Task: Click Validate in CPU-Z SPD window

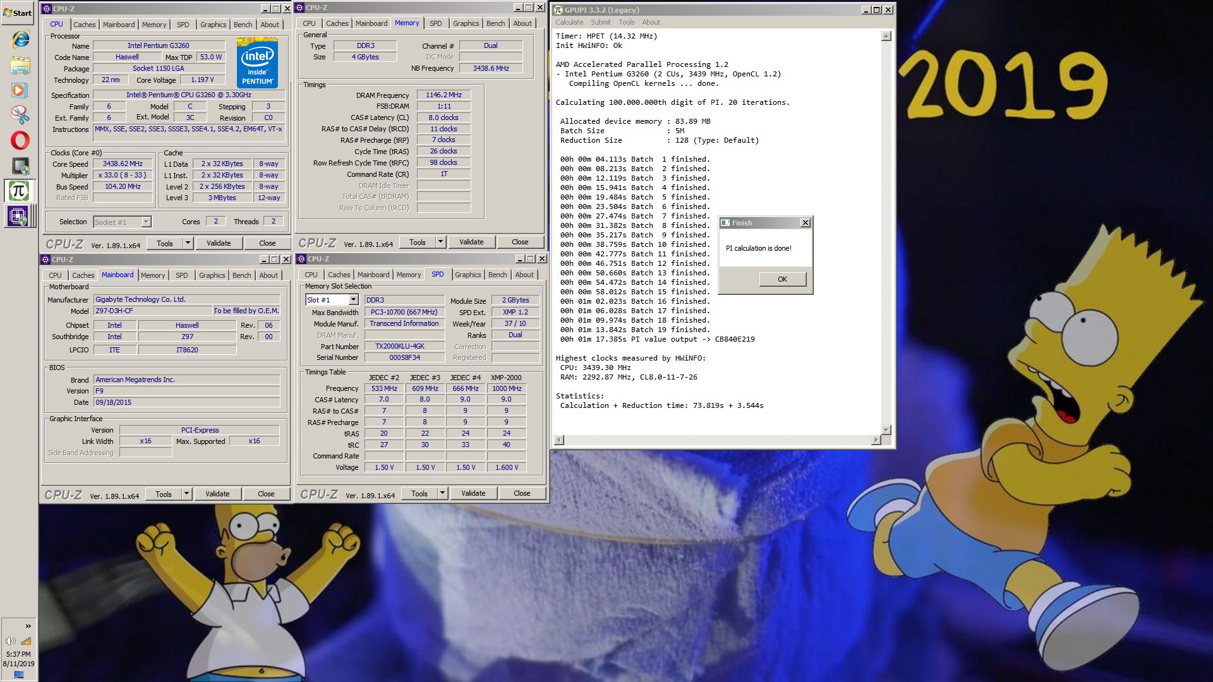Action: 473,493
